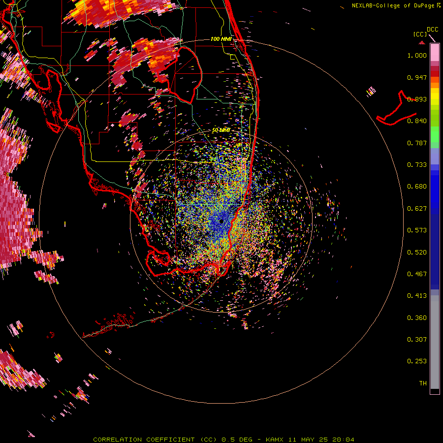Click the 1.000 value on color scale
443x443 pixels.
click(417, 55)
